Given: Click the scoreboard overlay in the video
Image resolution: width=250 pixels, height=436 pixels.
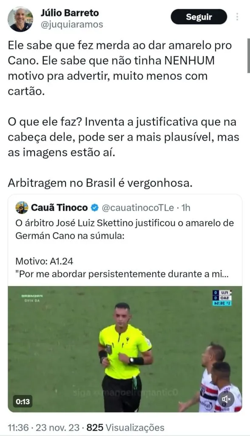Looking at the screenshot, I should pos(222,298).
